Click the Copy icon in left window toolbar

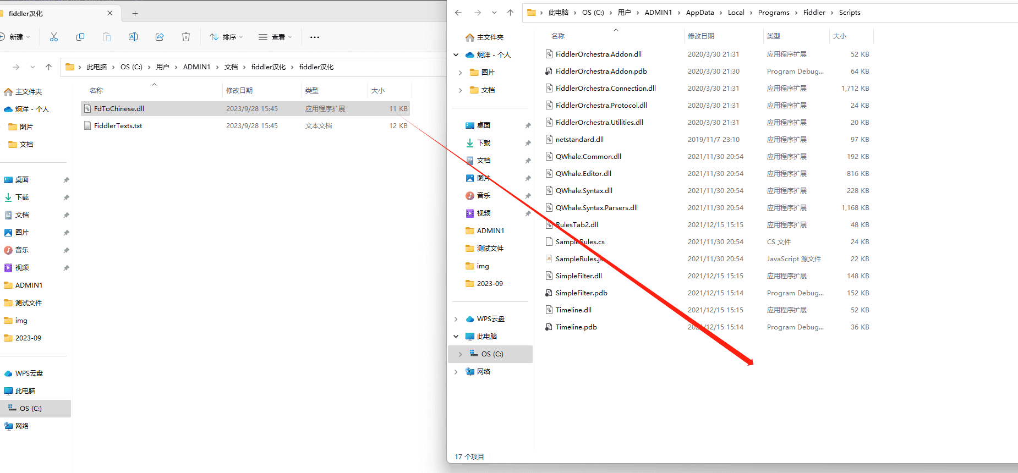click(80, 37)
